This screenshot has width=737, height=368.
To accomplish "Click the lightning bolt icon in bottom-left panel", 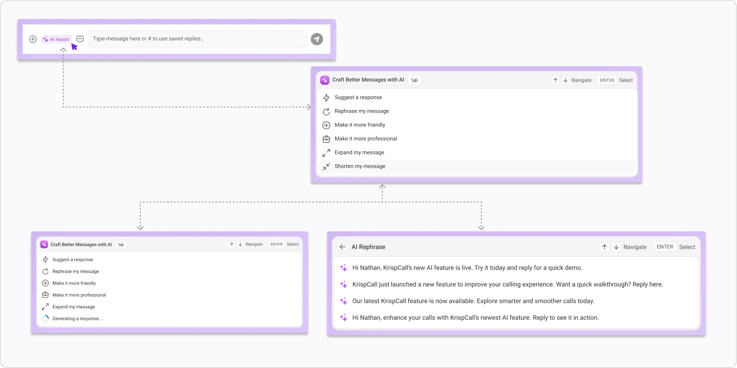I will pos(45,260).
